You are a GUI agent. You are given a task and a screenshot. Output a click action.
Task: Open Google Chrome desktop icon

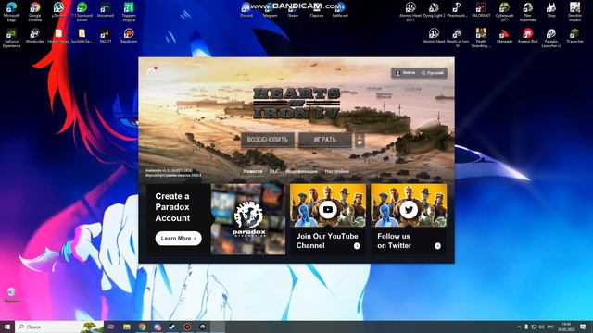[x=35, y=11]
